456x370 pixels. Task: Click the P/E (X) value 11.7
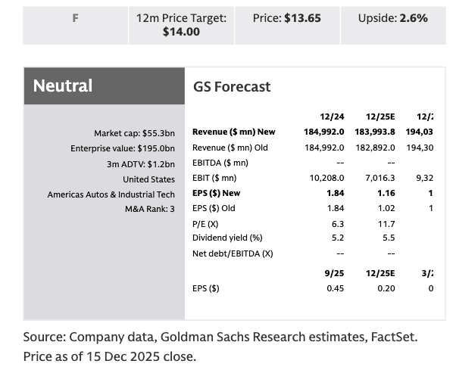(387, 224)
